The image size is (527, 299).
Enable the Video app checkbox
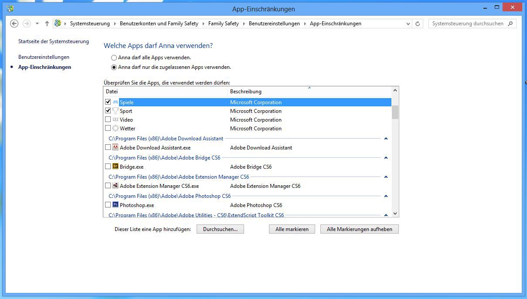point(108,119)
